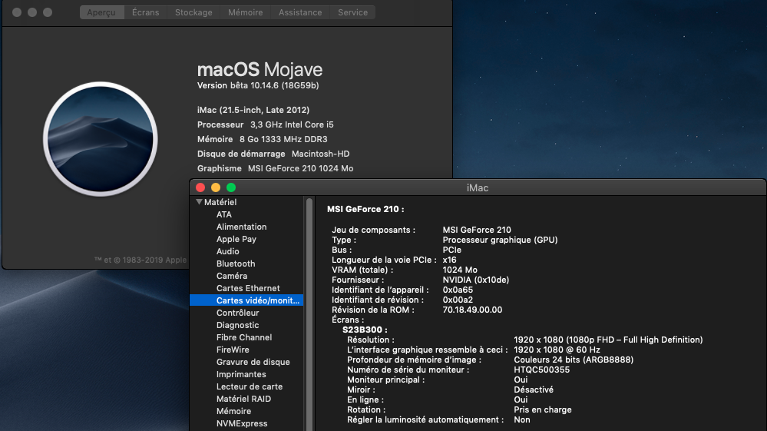Open the Stockage tab

click(193, 12)
